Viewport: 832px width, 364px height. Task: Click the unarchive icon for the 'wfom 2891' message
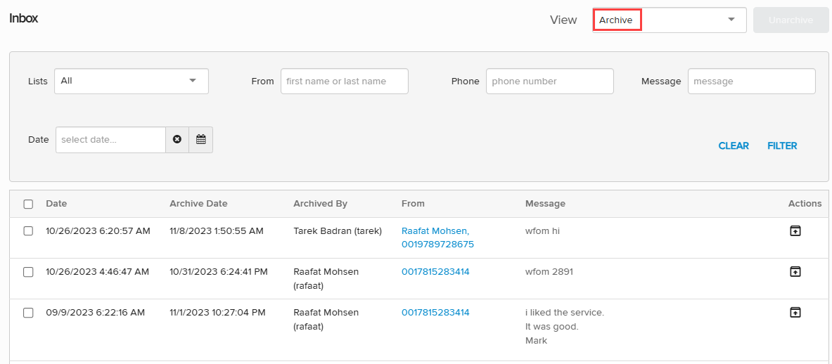tap(795, 272)
